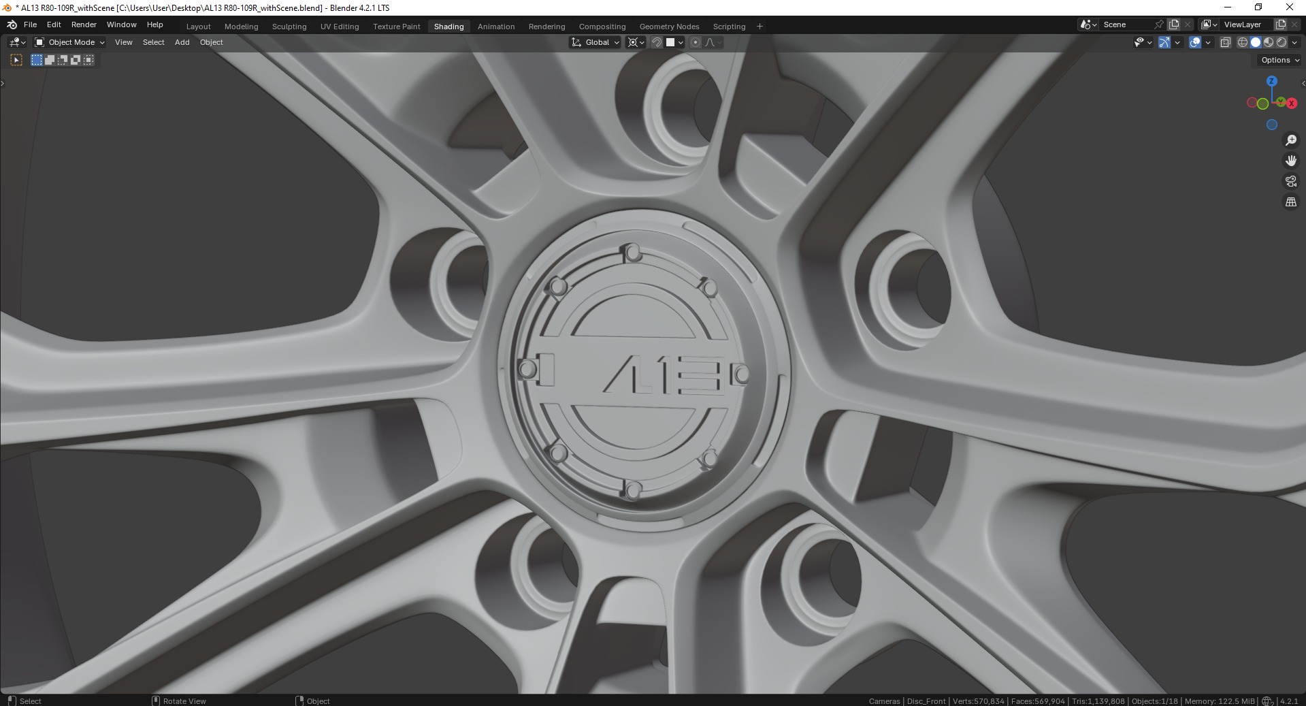This screenshot has width=1306, height=706.
Task: Open the Render menu
Action: 84,25
